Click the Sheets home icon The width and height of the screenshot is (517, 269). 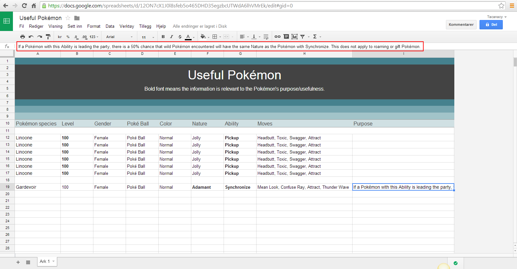6,21
